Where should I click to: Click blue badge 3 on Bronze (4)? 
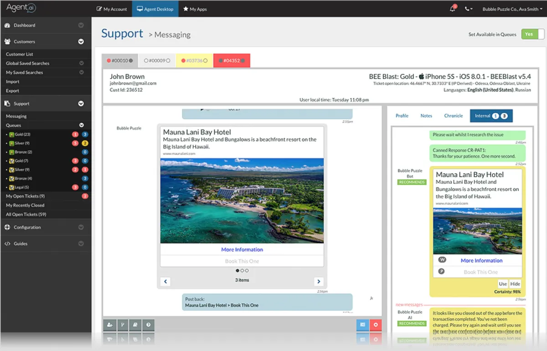[x=85, y=178]
